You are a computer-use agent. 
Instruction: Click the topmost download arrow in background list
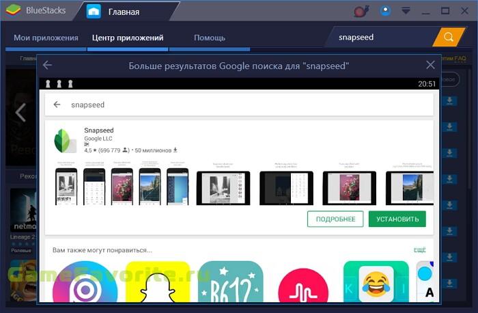pyautogui.click(x=449, y=101)
